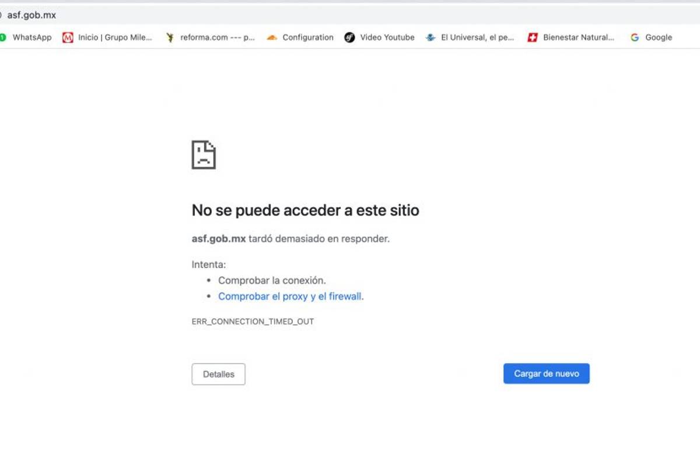This screenshot has height=466, width=700.
Task: Click the Bienestar Natural bookmark icon
Action: click(x=533, y=37)
